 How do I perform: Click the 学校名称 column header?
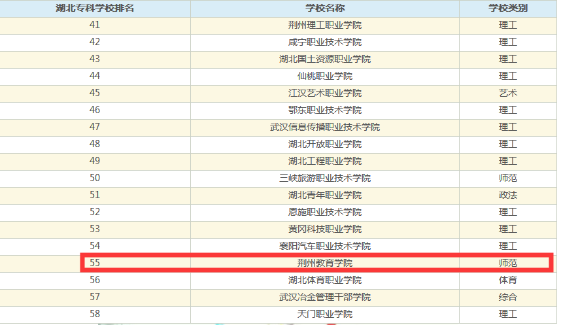[x=325, y=9]
